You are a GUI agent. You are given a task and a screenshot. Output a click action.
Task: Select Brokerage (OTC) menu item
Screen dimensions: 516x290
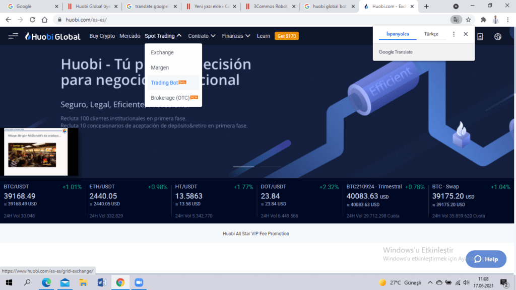coord(173,98)
